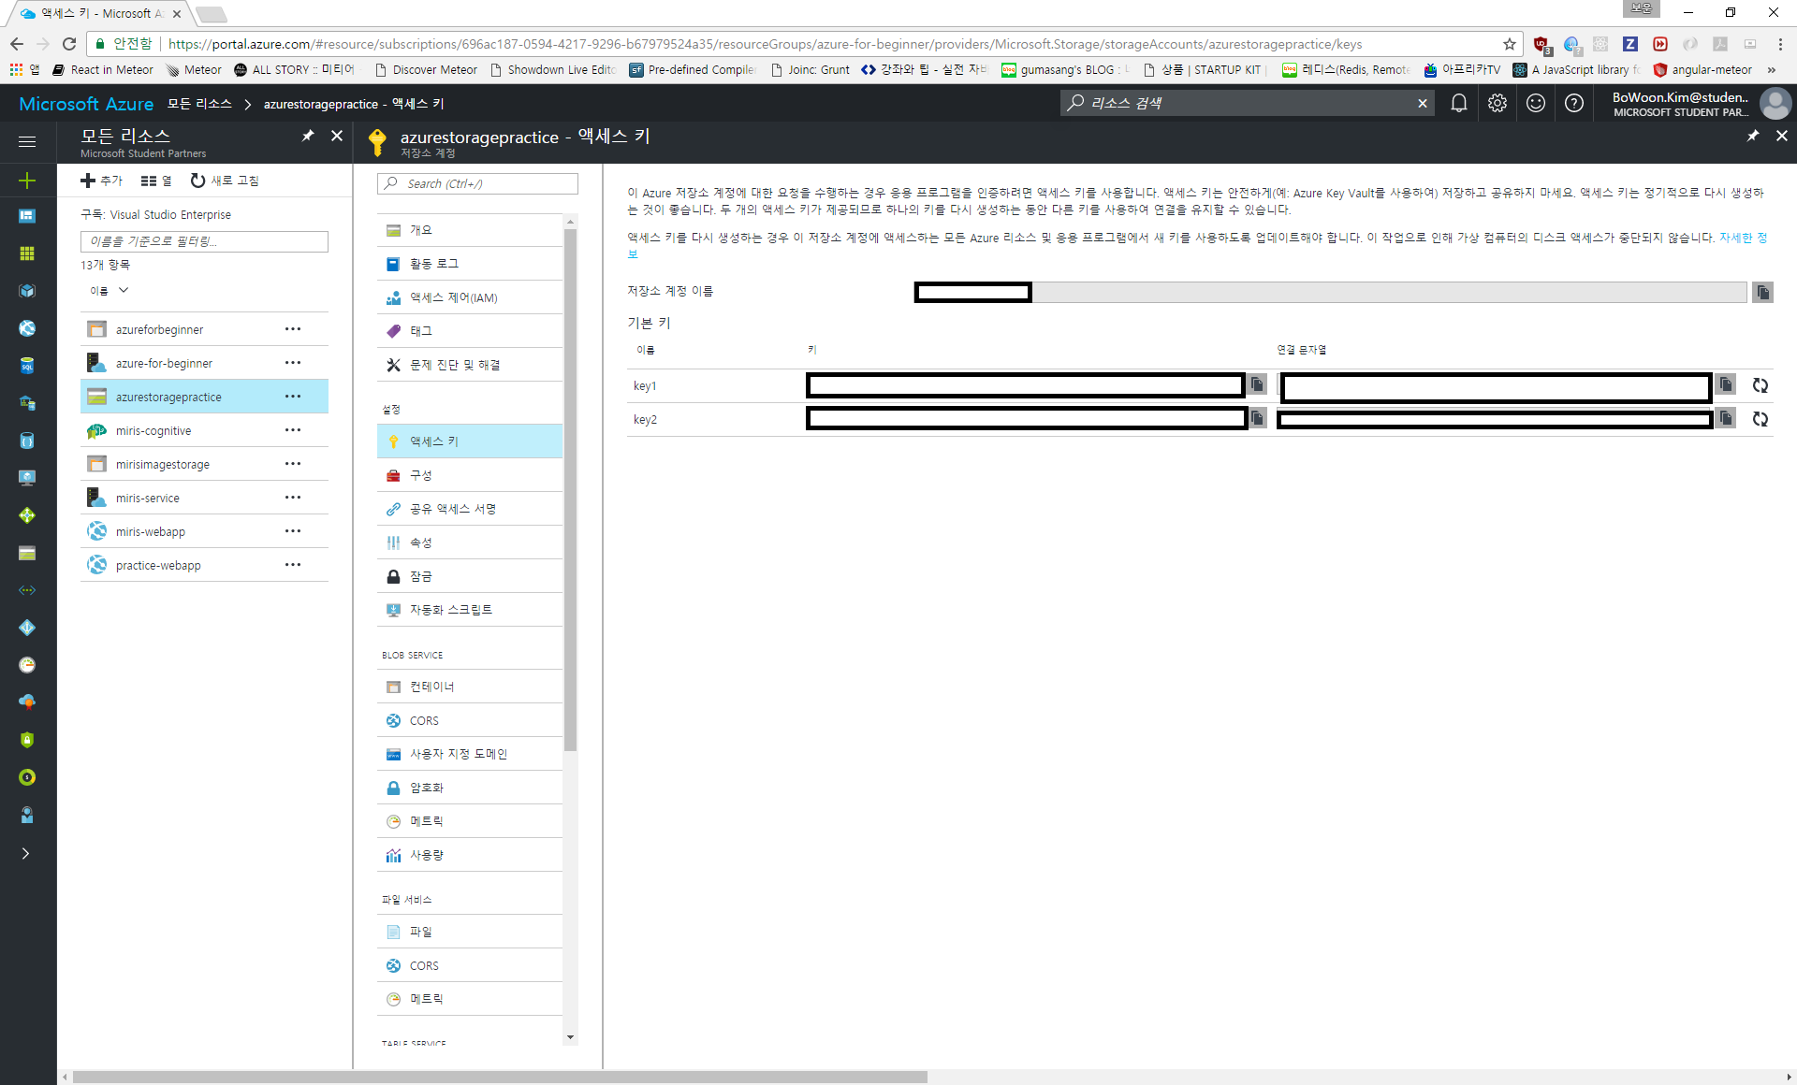Open the 공유 액세스 서명 menu item
Viewport: 1797px width, 1085px height.
pyautogui.click(x=470, y=509)
